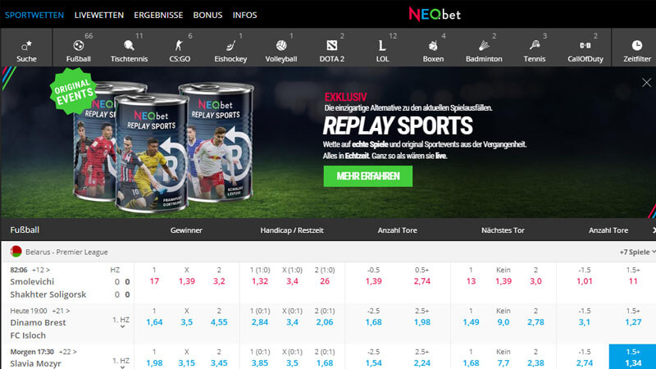The width and height of the screenshot is (656, 369).
Task: Expand the +7 Spiele dropdown
Action: pyautogui.click(x=637, y=252)
